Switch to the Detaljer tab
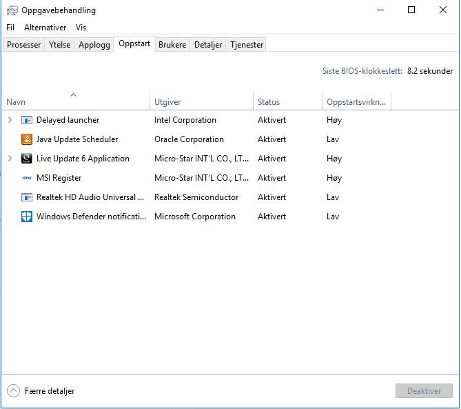 208,45
